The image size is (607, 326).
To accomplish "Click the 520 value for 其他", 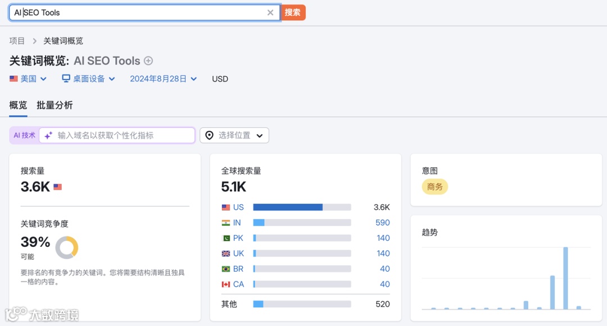I will point(383,304).
